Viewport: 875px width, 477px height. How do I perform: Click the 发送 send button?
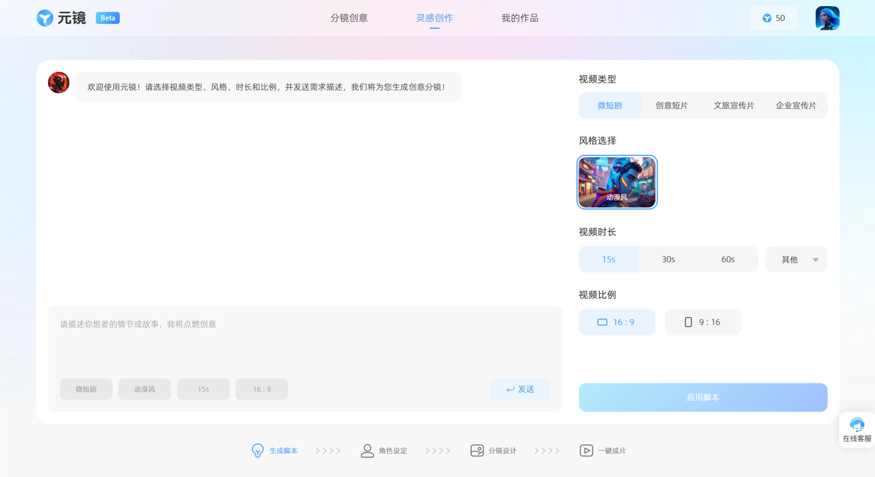tap(520, 389)
